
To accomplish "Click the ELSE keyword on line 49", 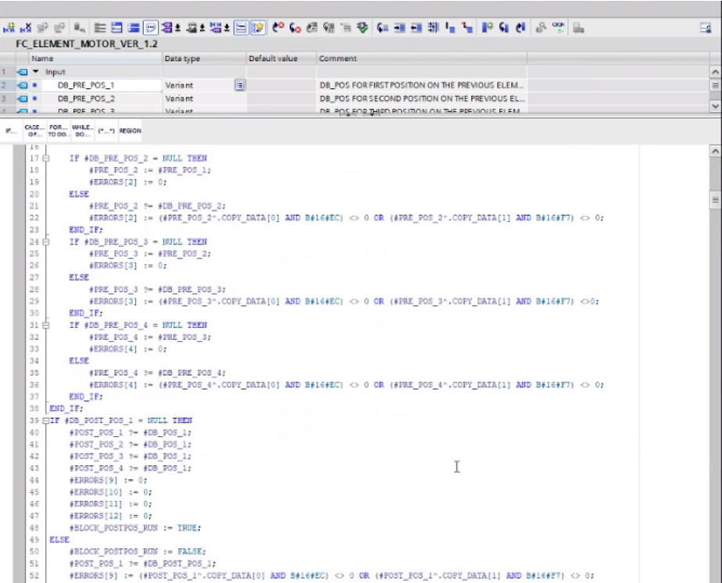I will [x=59, y=540].
